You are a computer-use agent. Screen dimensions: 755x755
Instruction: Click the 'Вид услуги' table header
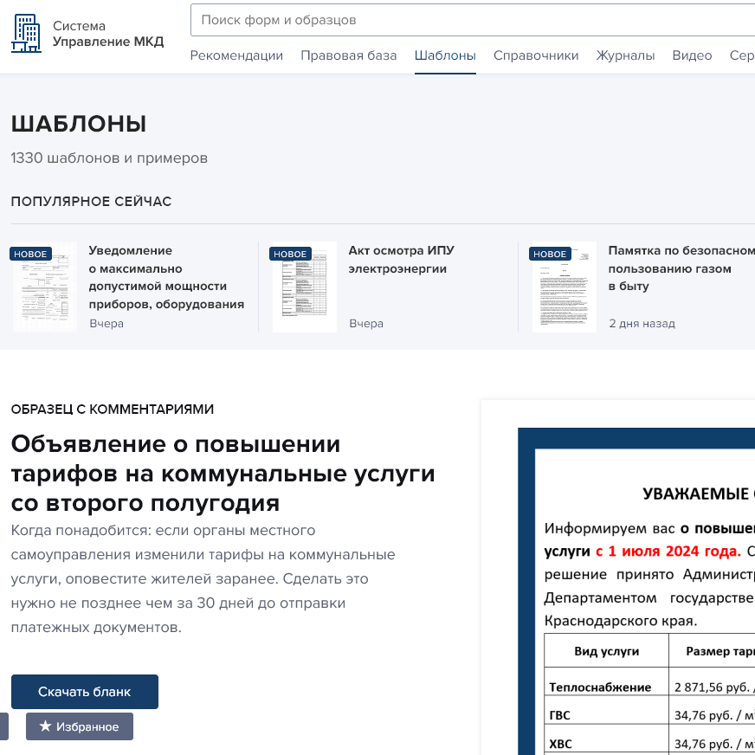[x=607, y=651]
